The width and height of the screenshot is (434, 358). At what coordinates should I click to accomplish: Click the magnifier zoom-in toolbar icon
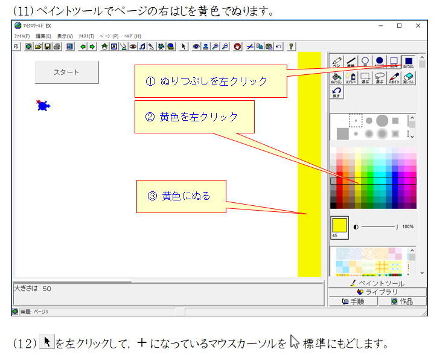(x=215, y=46)
